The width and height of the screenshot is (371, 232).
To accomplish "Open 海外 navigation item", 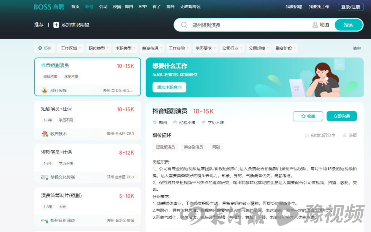I will click(x=170, y=7).
